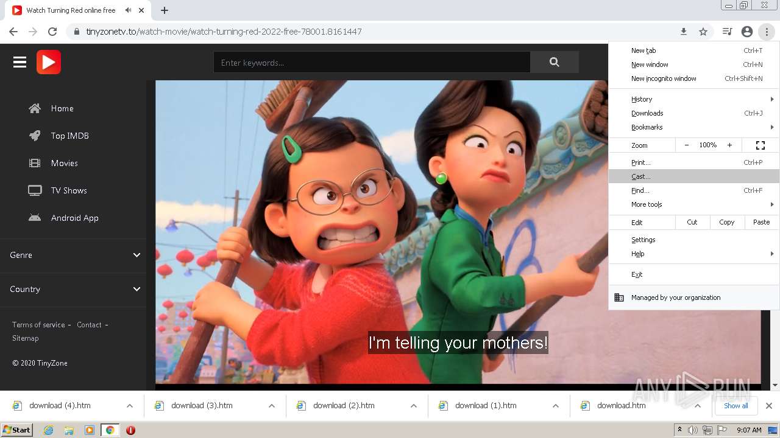Open the Chrome profile avatar
Image resolution: width=780 pixels, height=438 pixels.
(x=747, y=32)
